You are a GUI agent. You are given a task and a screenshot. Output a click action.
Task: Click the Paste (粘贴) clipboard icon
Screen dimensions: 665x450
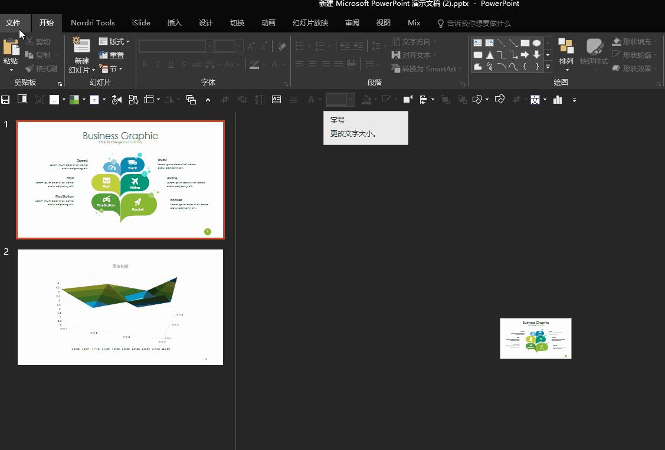click(x=10, y=47)
